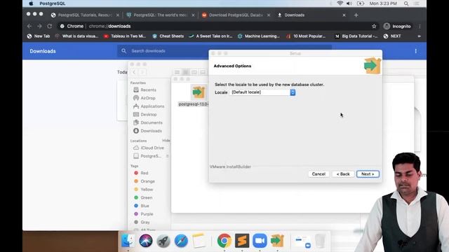Open 10 Most Popular bookmark
Screen dimensions: 449x252
point(306,36)
